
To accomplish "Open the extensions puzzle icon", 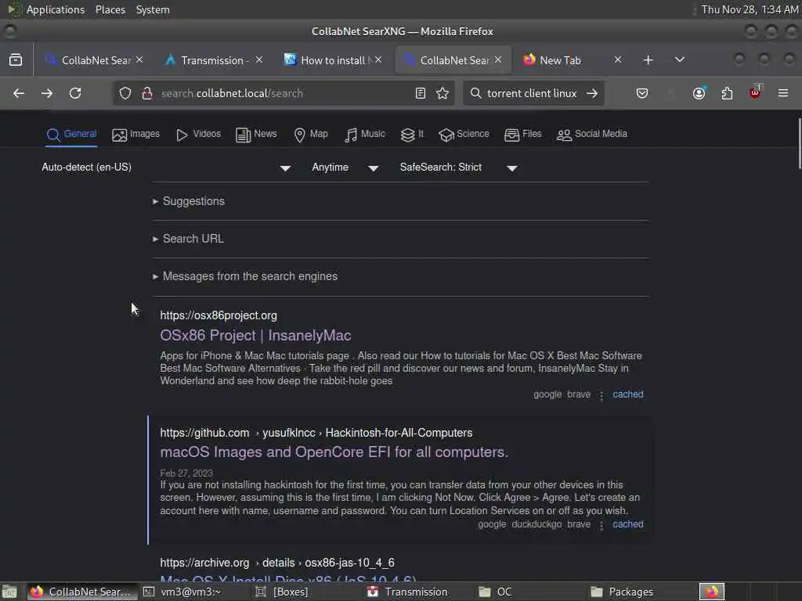I will coord(727,93).
